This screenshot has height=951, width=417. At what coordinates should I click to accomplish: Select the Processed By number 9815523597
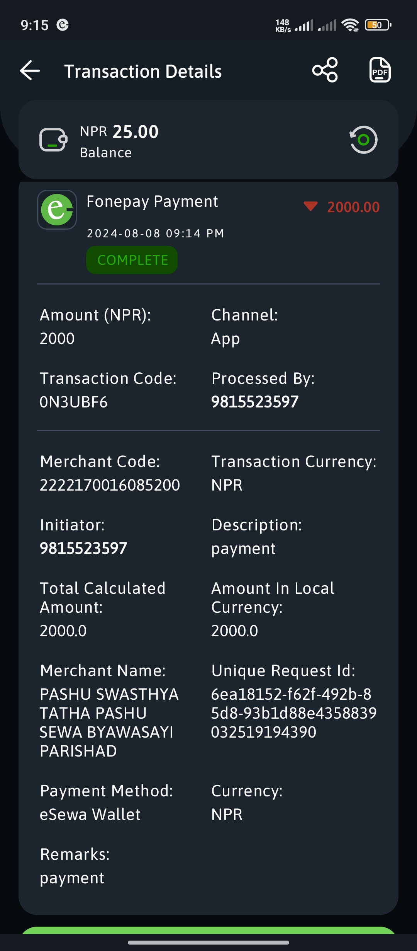255,402
